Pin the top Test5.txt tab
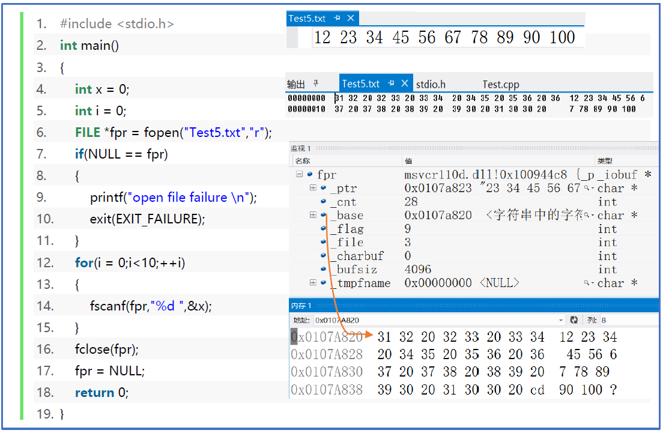The width and height of the screenshot is (666, 433). tap(338, 18)
